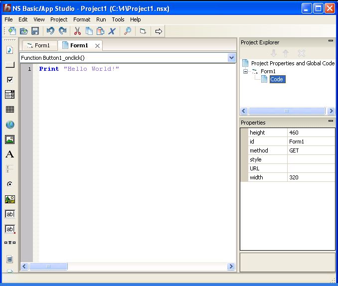Open the Tools menu

pos(118,19)
